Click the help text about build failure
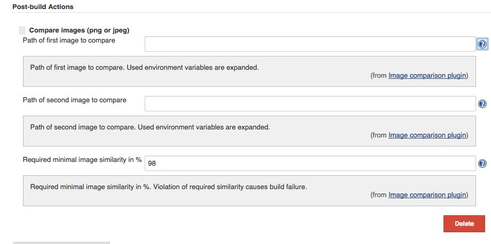491x244 pixels. click(169, 187)
